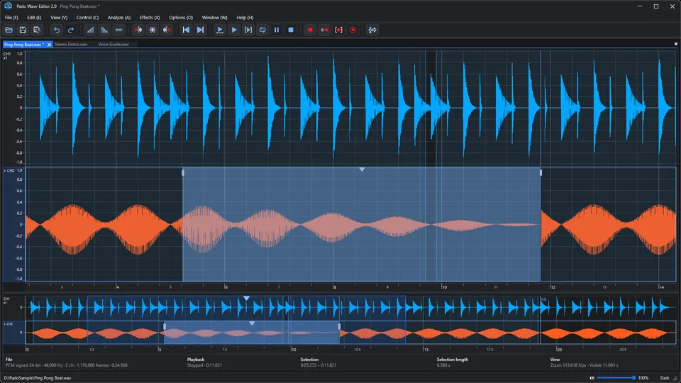
Task: Click 'Stopped - 0:11.821' playback status
Action: (x=204, y=365)
